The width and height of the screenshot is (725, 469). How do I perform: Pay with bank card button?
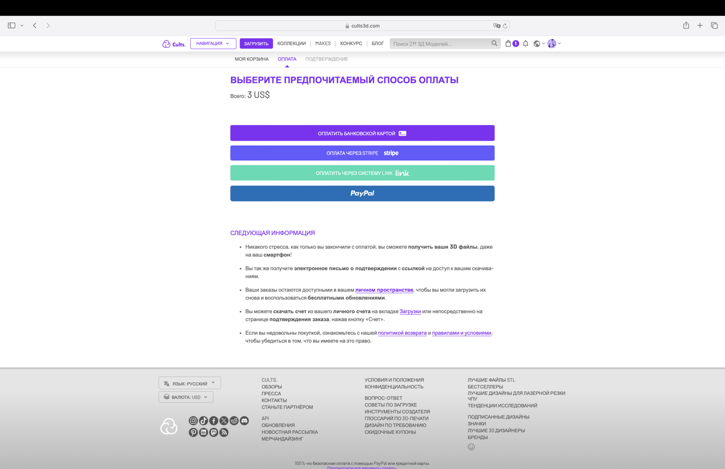point(362,133)
